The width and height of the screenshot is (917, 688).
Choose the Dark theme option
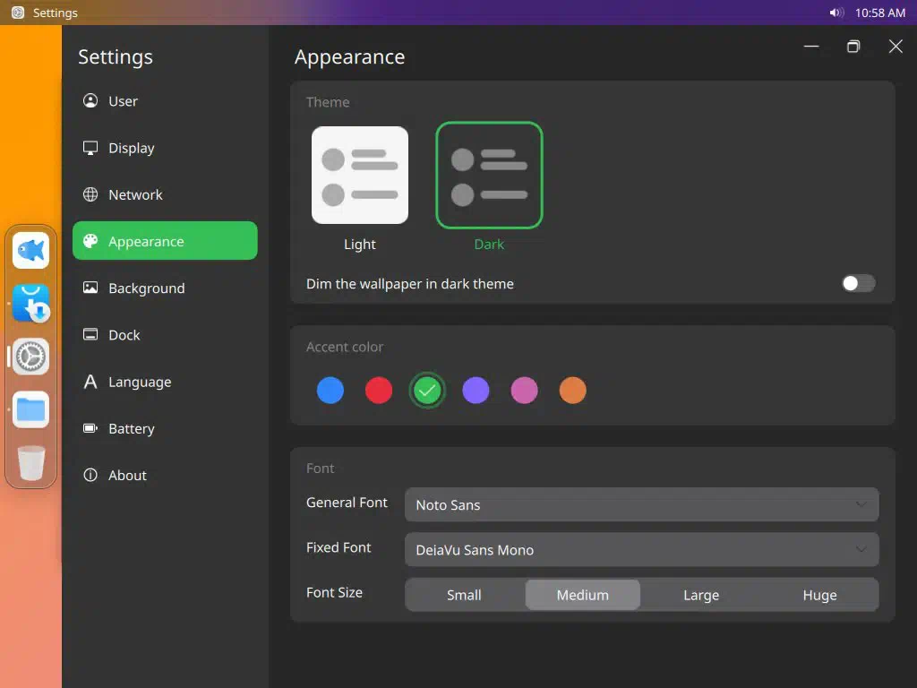tap(489, 176)
